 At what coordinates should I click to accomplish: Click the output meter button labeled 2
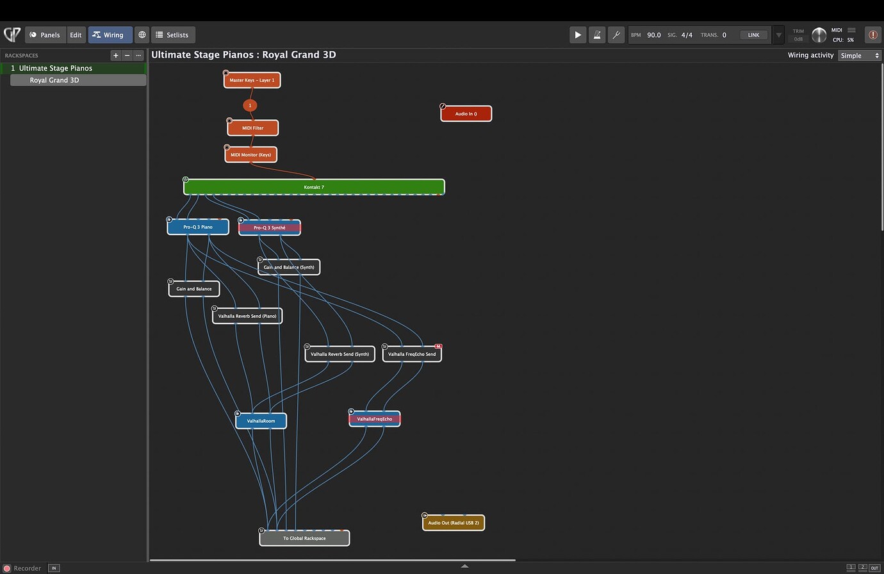[x=862, y=568]
